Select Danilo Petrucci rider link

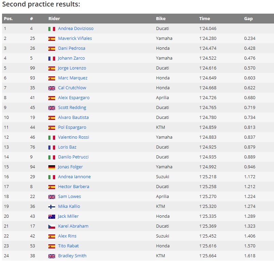pyautogui.click(x=73, y=157)
